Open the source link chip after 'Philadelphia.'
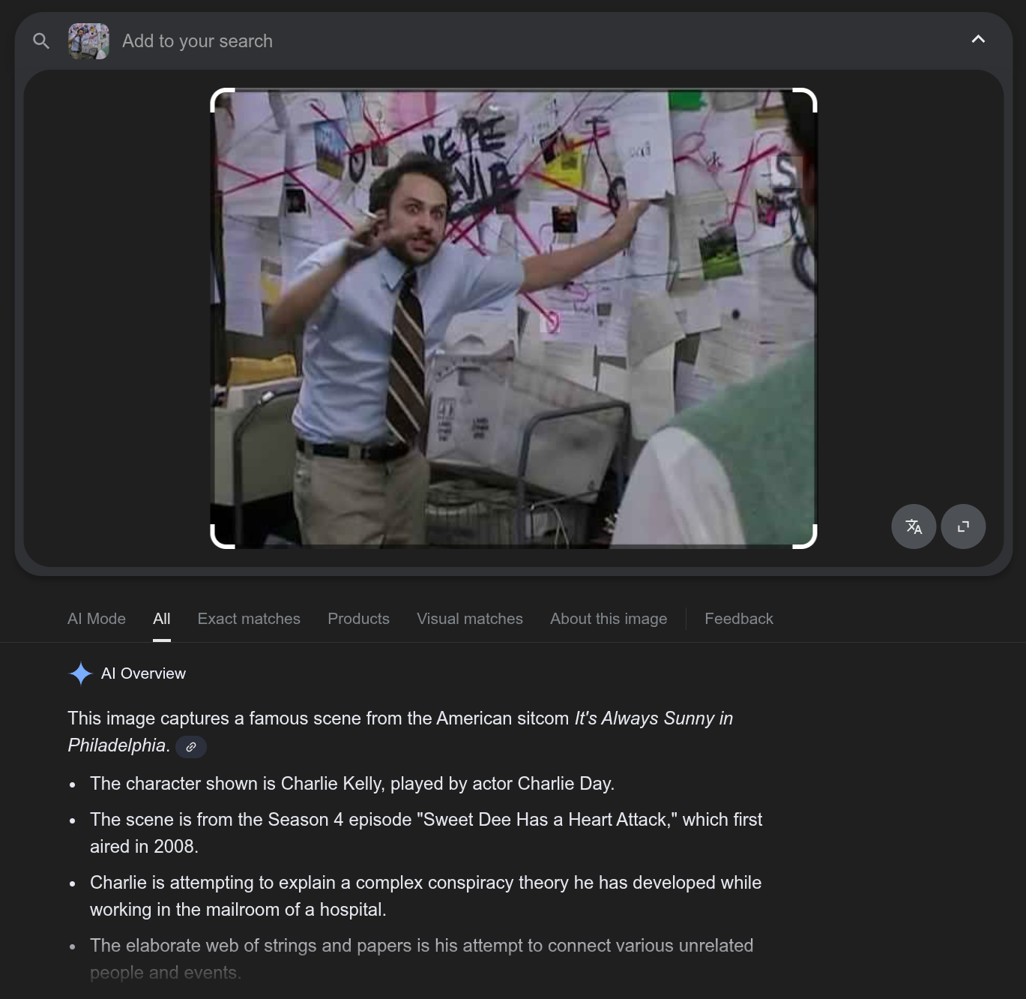The width and height of the screenshot is (1026, 999). (191, 746)
